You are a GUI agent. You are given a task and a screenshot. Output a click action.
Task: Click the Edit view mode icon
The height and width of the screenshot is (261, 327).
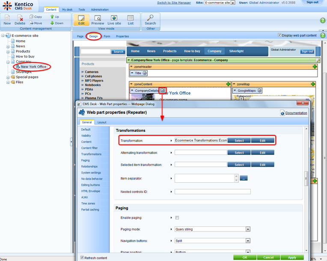81,18
